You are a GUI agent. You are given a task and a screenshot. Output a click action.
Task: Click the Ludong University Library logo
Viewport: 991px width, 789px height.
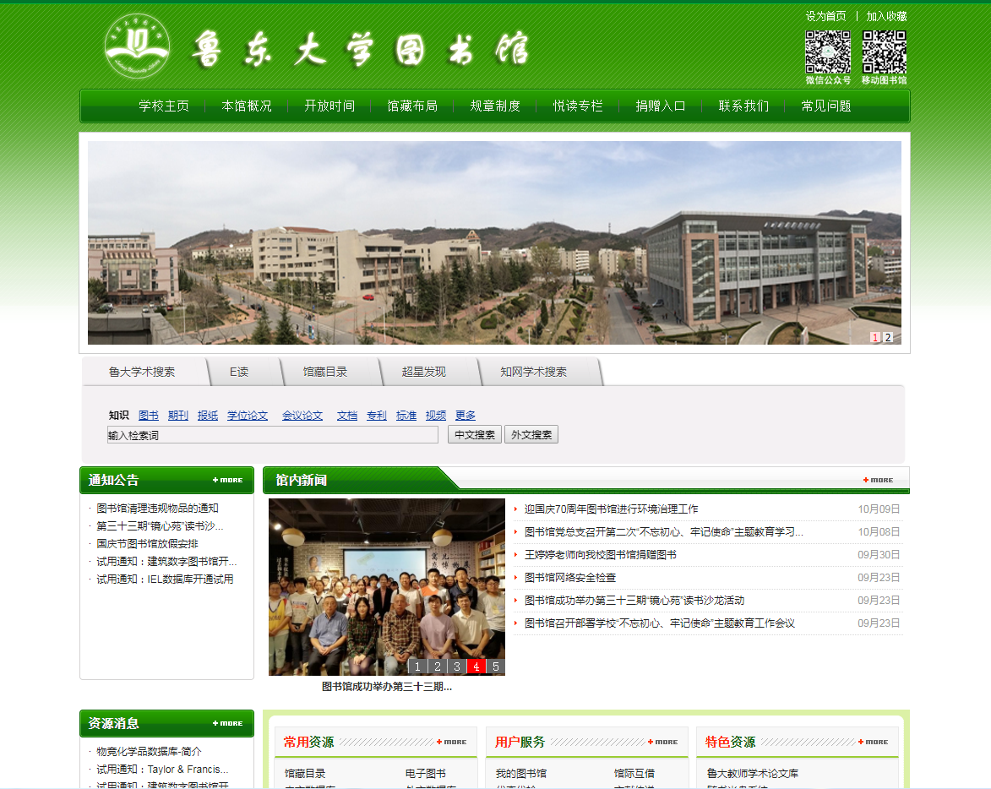(137, 46)
